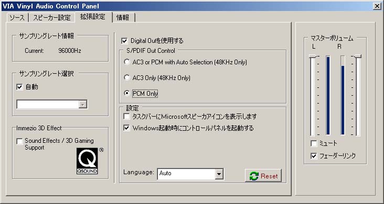The image size is (384, 204).
Task: Select AC3 or PCM with Auto Selection
Action: pyautogui.click(x=126, y=62)
